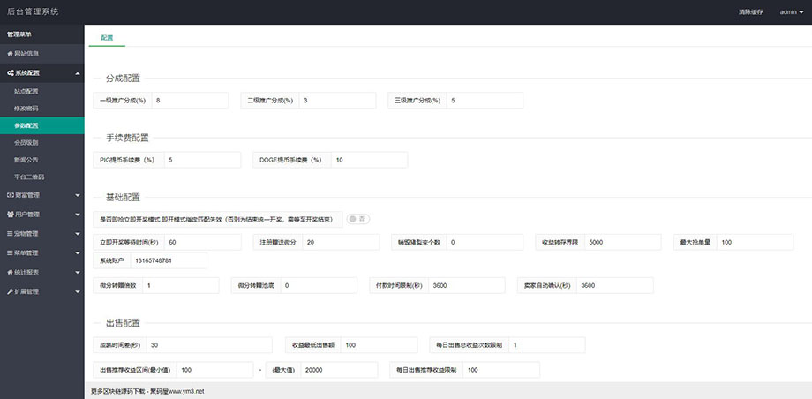Click the gears icon beside 系统配置
The height and width of the screenshot is (399, 812).
tap(11, 73)
